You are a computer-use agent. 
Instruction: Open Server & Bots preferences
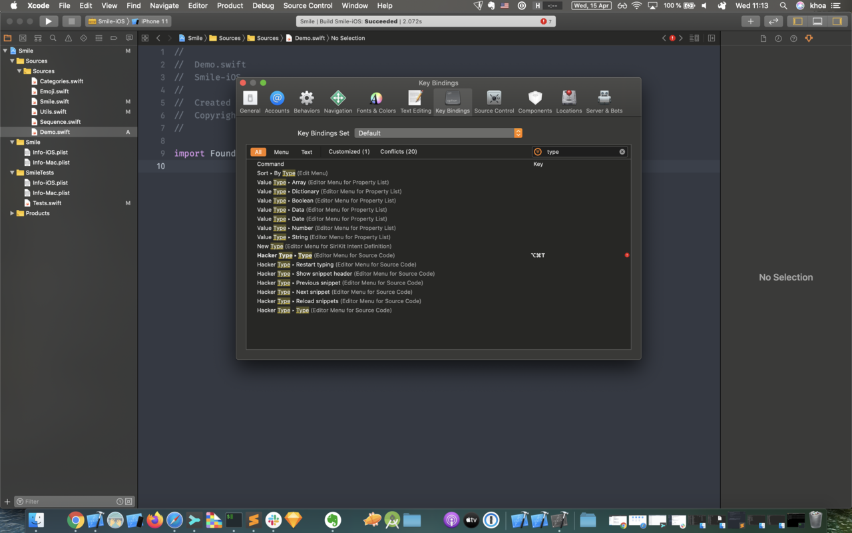click(604, 101)
